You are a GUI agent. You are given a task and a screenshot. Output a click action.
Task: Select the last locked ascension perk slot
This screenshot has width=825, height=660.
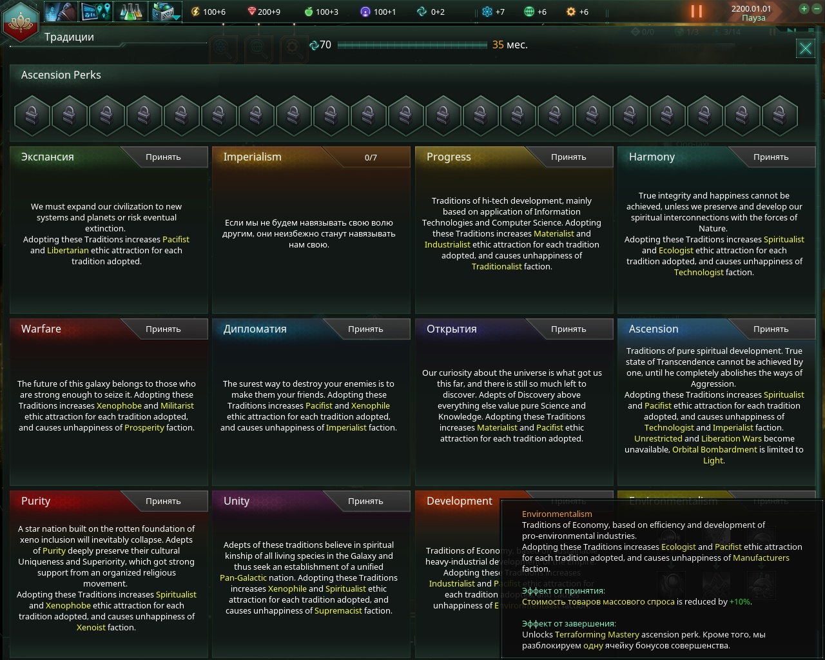point(780,116)
